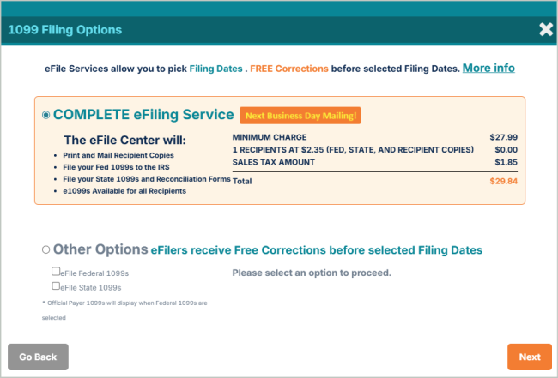Enable the eFile State 1099s checkbox
This screenshot has width=558, height=378.
point(57,286)
